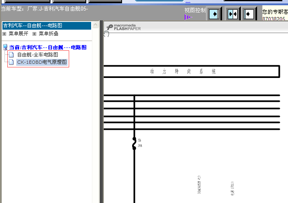This screenshot has height=203, width=288.
Task: Open root node 当前:吉利汽车--自由舰---电路图
Action: click(x=48, y=48)
